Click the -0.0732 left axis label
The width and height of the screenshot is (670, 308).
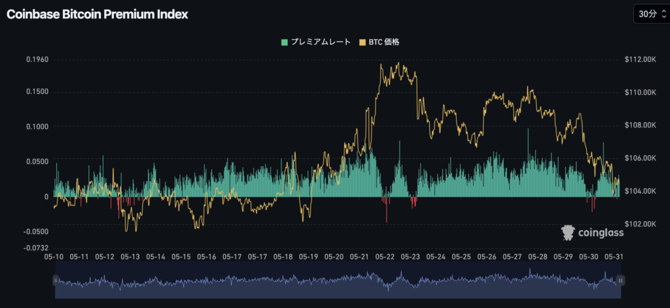[37, 248]
